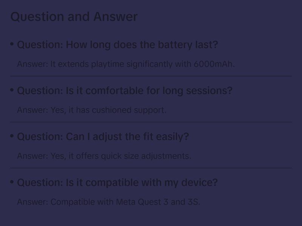Click the bullet beside the compatibility question

(12, 182)
